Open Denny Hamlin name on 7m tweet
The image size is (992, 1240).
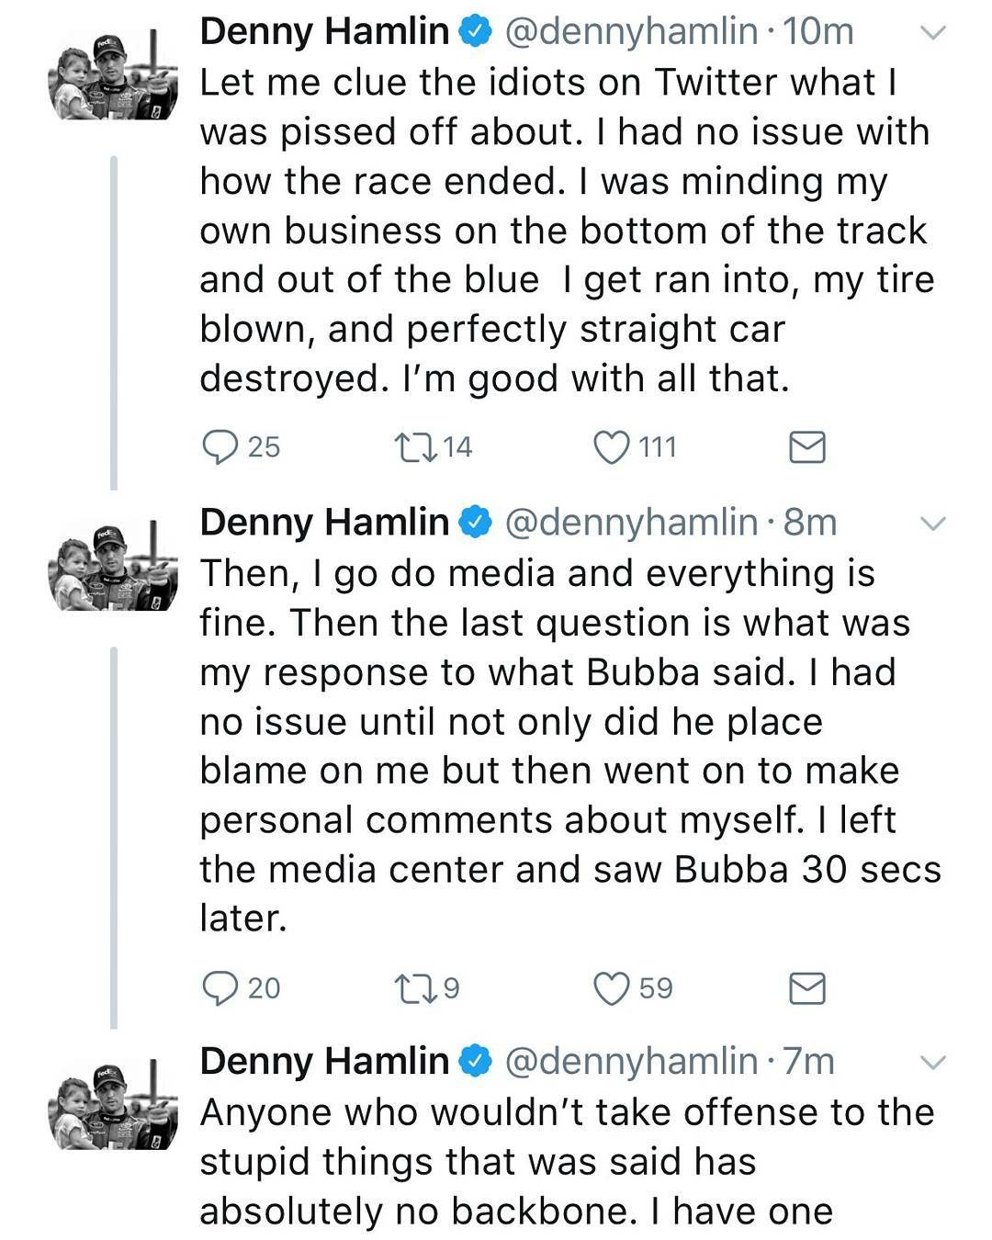[x=323, y=1062]
